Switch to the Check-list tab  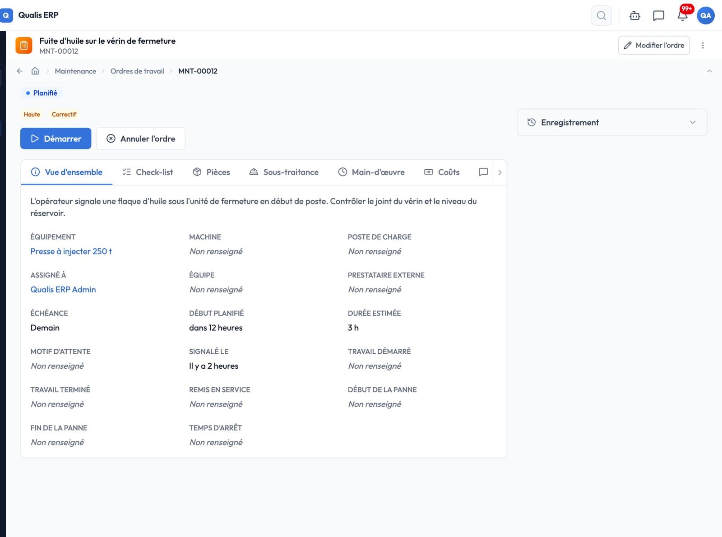pos(148,172)
